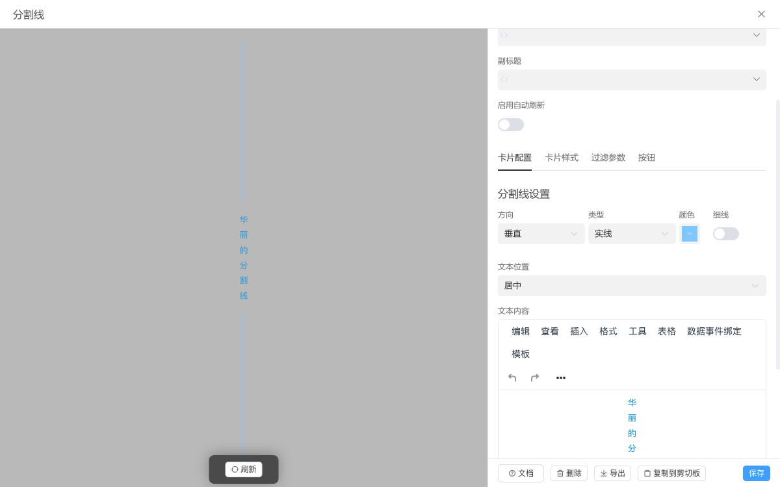Click the 保存 save button
The width and height of the screenshot is (780, 487).
click(x=756, y=473)
